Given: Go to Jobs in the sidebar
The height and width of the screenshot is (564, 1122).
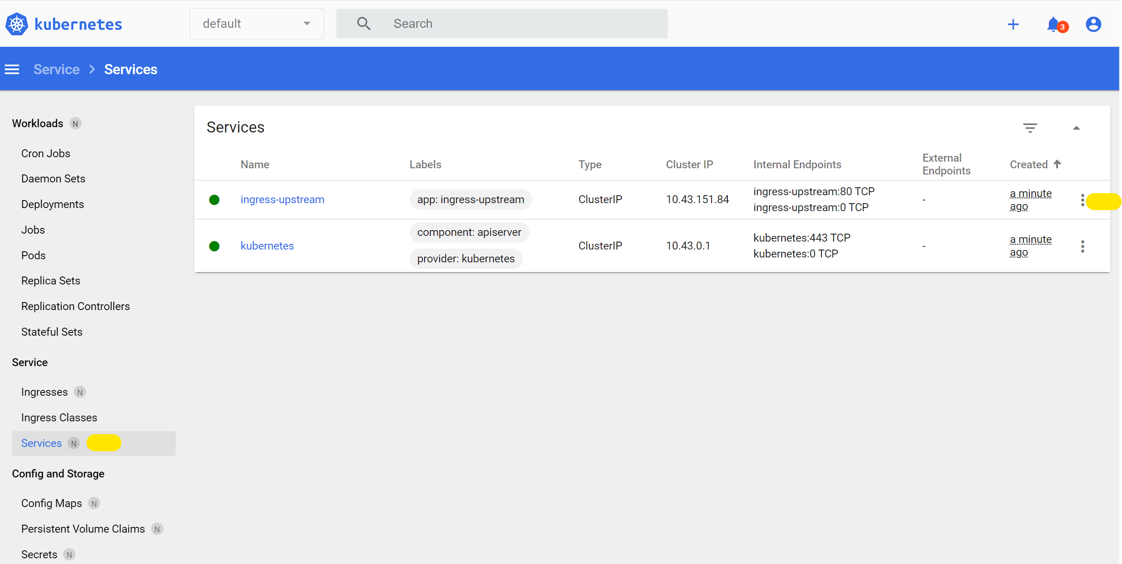Looking at the screenshot, I should click(33, 230).
